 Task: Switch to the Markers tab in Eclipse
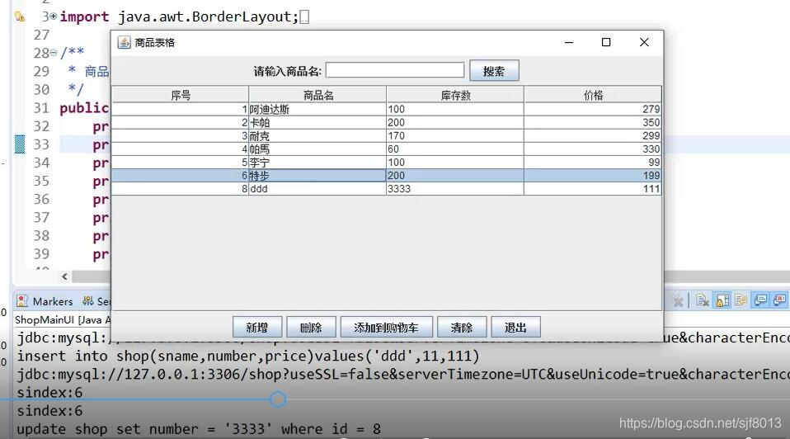click(x=53, y=301)
